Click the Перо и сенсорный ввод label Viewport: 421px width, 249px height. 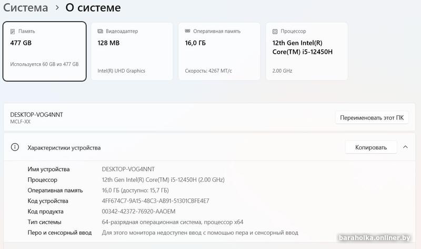59,233
